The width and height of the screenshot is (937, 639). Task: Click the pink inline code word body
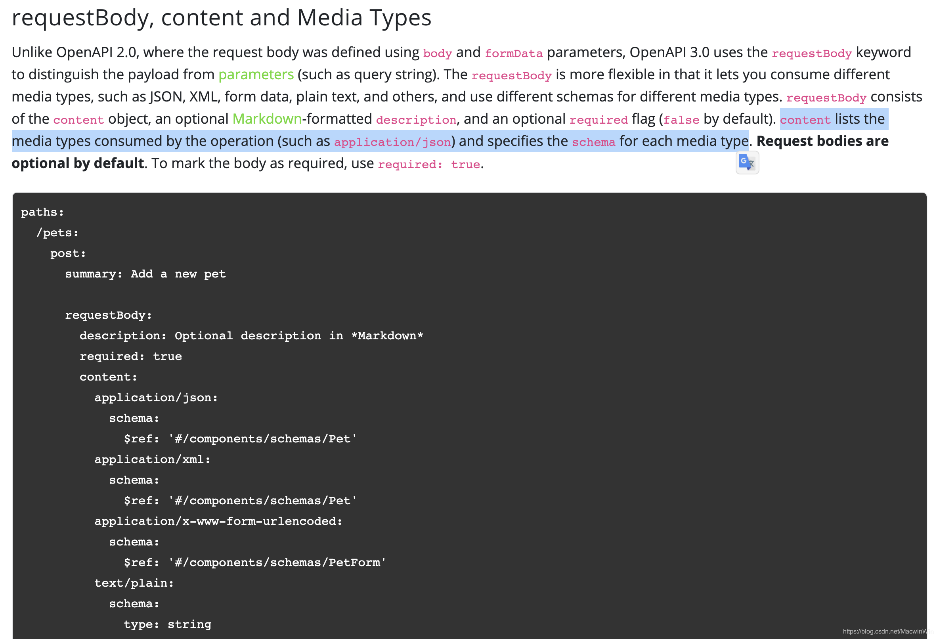437,53
